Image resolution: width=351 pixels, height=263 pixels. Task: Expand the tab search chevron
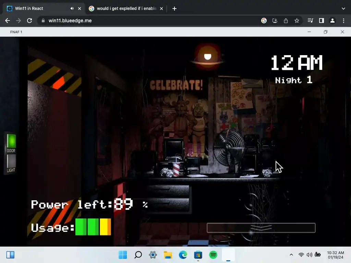343,9
